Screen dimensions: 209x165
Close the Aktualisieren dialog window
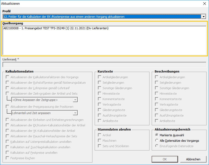coord(204,4)
